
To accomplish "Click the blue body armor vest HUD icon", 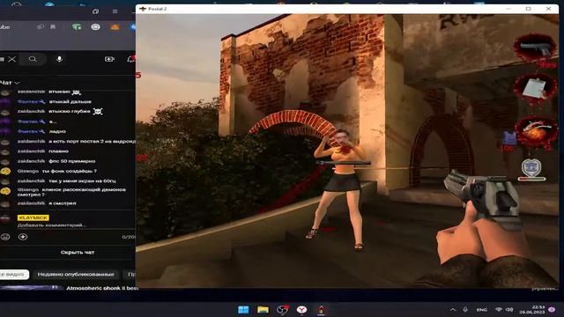I will (x=508, y=138).
